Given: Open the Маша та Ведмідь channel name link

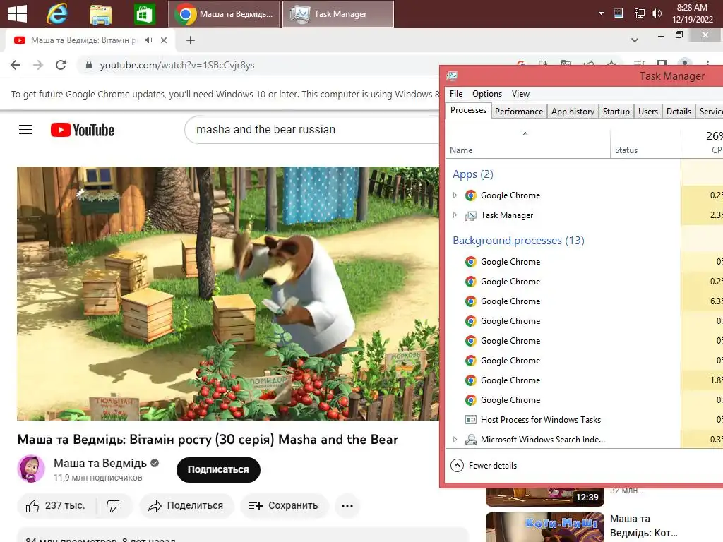Looking at the screenshot, I should point(100,463).
